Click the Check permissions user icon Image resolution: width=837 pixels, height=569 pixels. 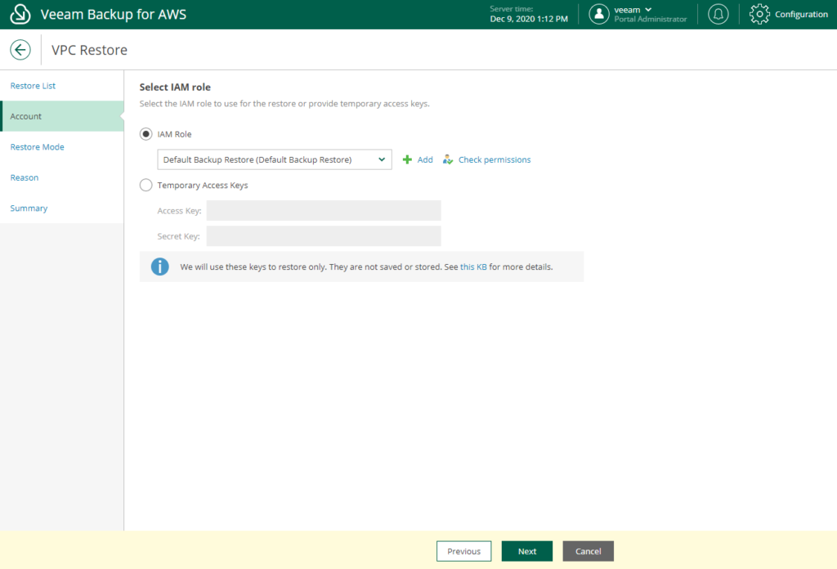pyautogui.click(x=448, y=159)
